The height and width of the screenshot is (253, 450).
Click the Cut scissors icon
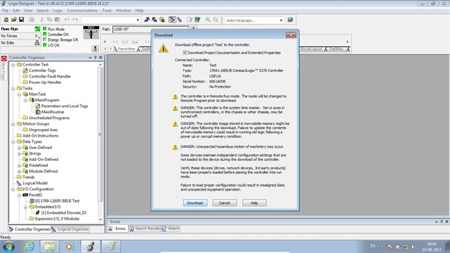coord(42,20)
